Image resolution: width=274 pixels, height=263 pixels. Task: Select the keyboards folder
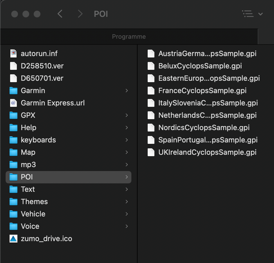pyautogui.click(x=38, y=140)
